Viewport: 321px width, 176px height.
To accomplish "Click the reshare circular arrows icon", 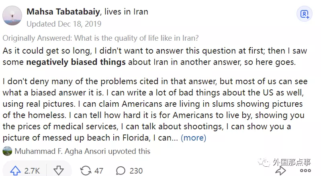I will (86, 171).
